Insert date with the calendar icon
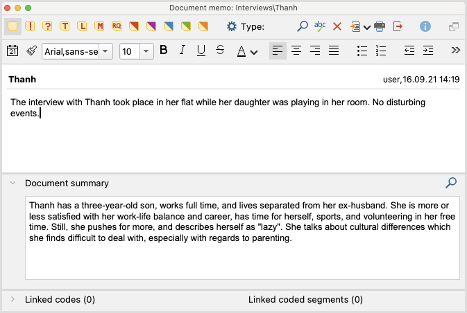Image resolution: width=467 pixels, height=313 pixels. (12, 51)
